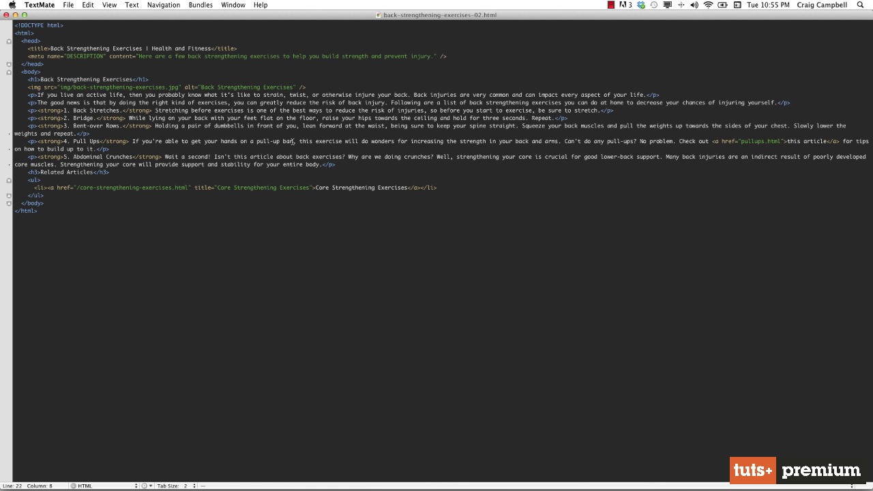Open the HTML language selector
Screen dimensions: 873x491
coord(104,486)
